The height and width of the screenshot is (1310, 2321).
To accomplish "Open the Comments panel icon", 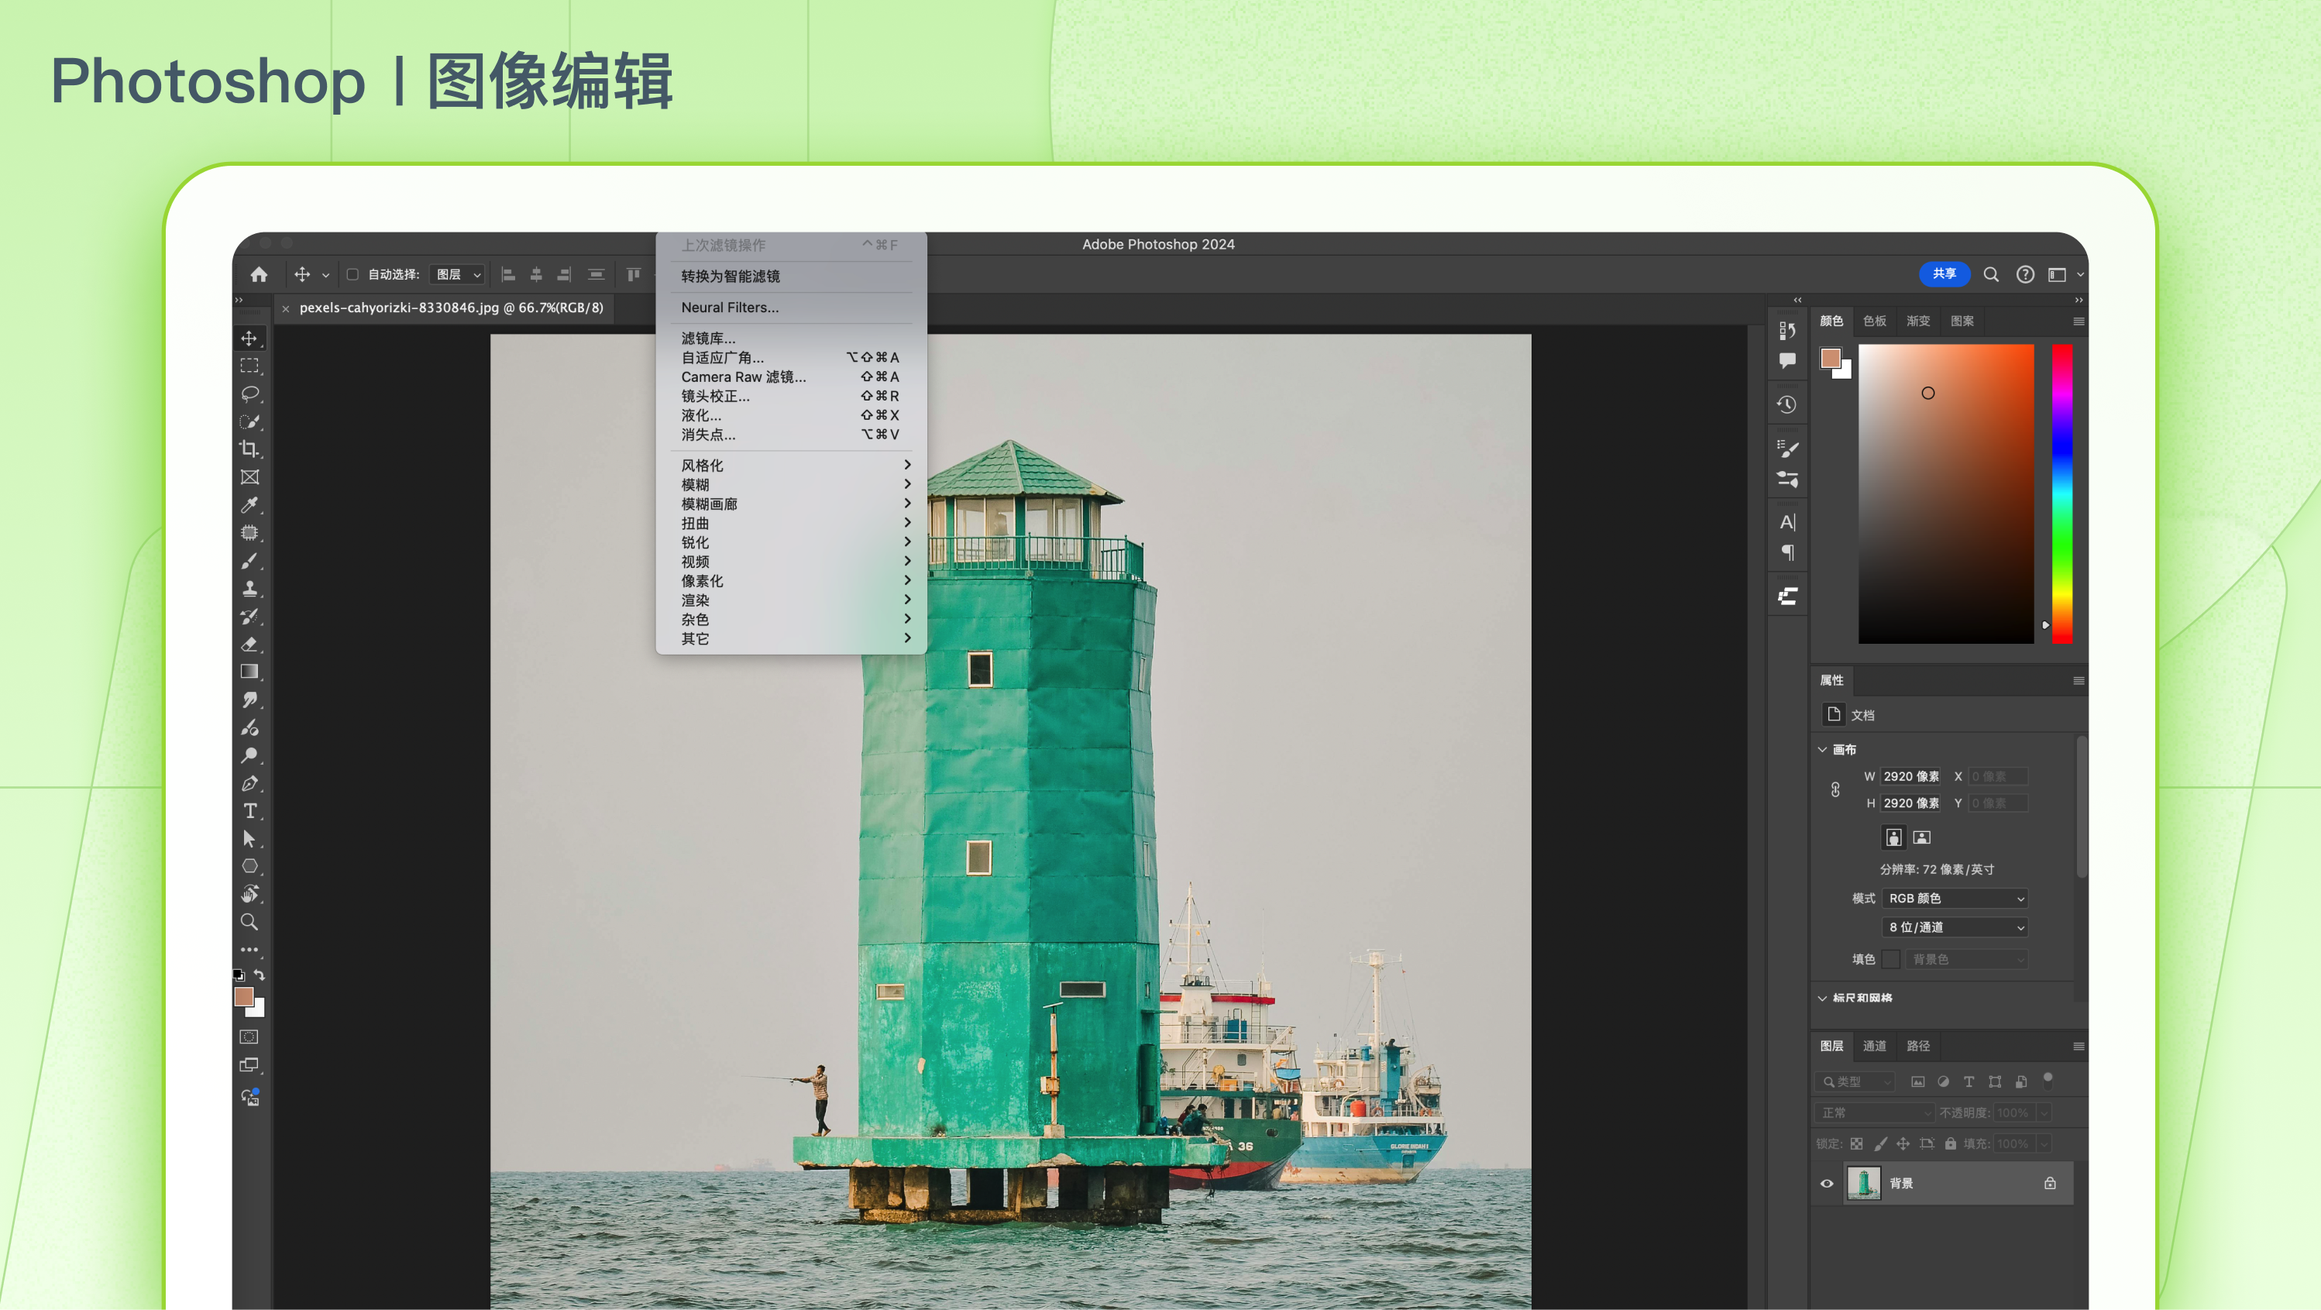I will tap(1787, 360).
